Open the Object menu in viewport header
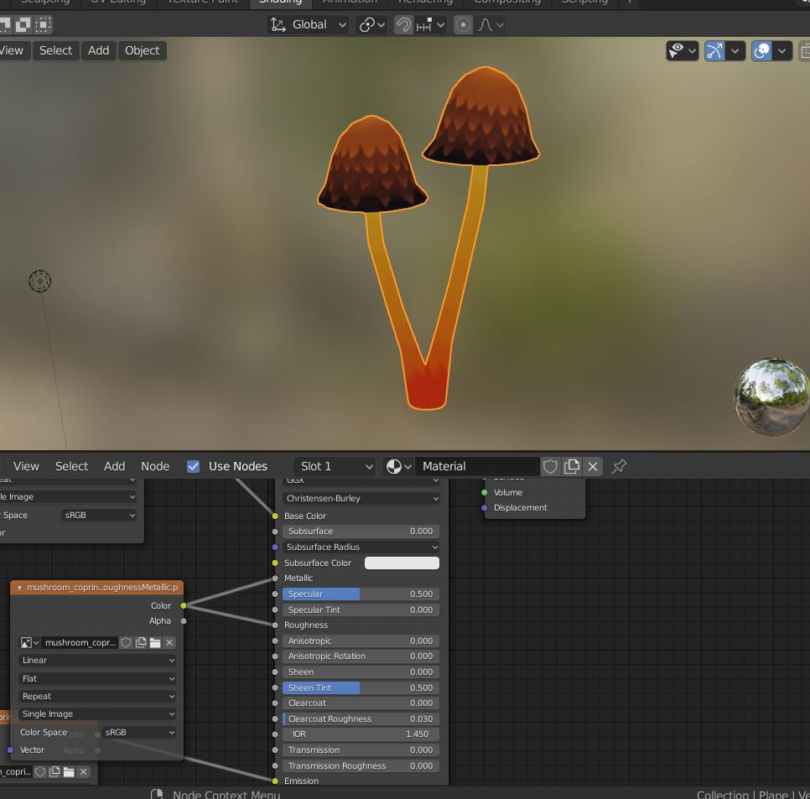810x799 pixels. (x=142, y=50)
